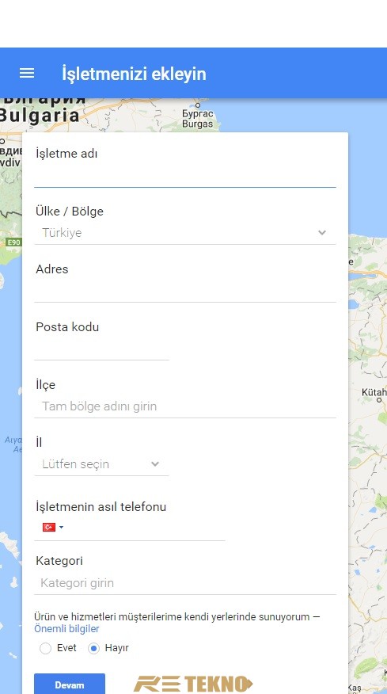Open the hamburger menu icon
This screenshot has height=694, width=387.
pyautogui.click(x=27, y=73)
